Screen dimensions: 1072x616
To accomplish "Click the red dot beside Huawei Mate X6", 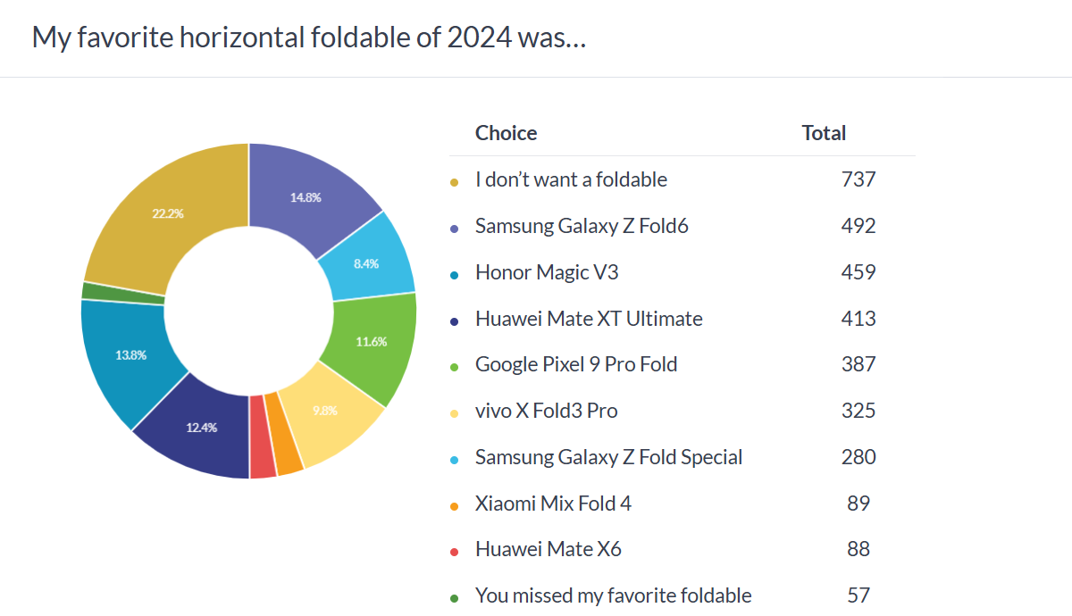I will click(455, 552).
